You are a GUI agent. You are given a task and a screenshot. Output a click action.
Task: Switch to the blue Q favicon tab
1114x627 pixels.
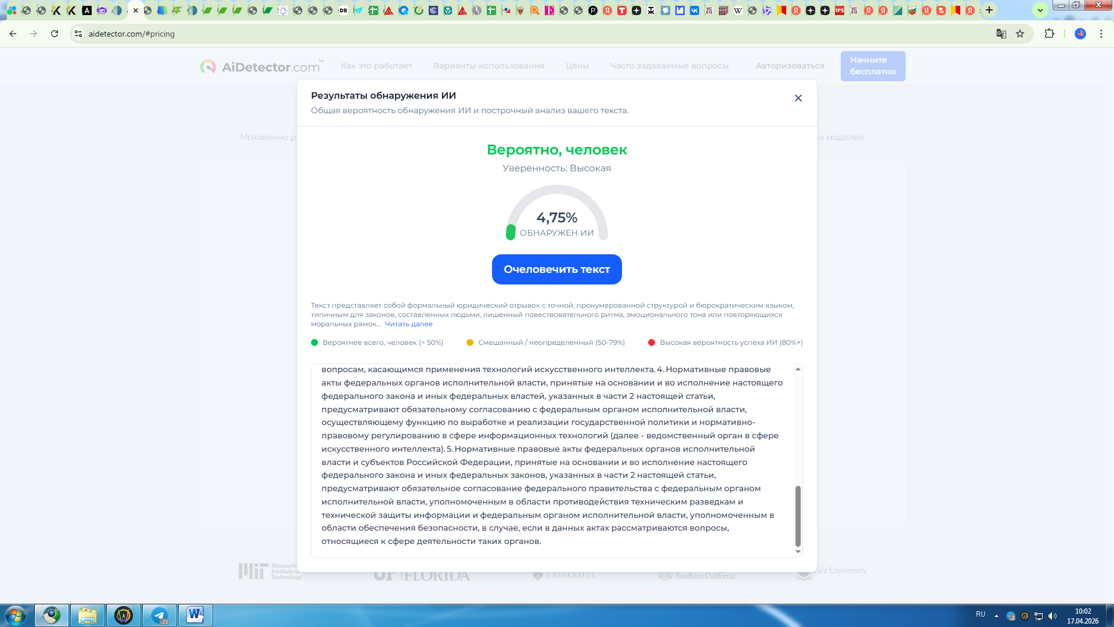click(403, 10)
